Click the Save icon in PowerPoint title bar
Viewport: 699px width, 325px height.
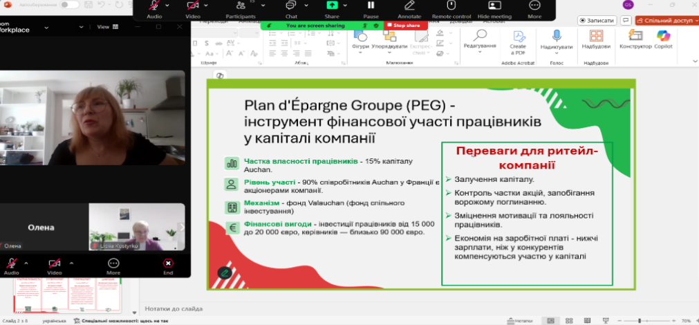pyautogui.click(x=88, y=4)
